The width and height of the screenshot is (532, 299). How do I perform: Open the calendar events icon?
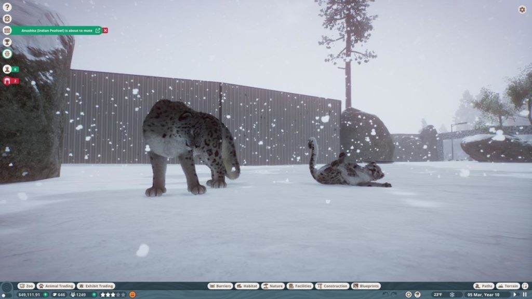(7, 31)
